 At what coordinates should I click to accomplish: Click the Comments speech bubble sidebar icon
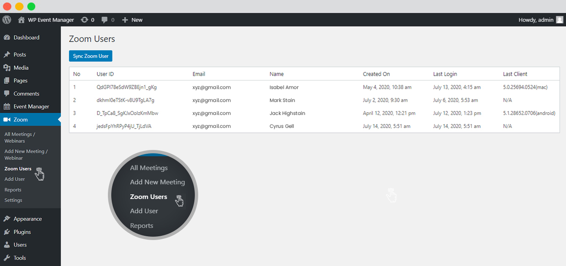(7, 93)
